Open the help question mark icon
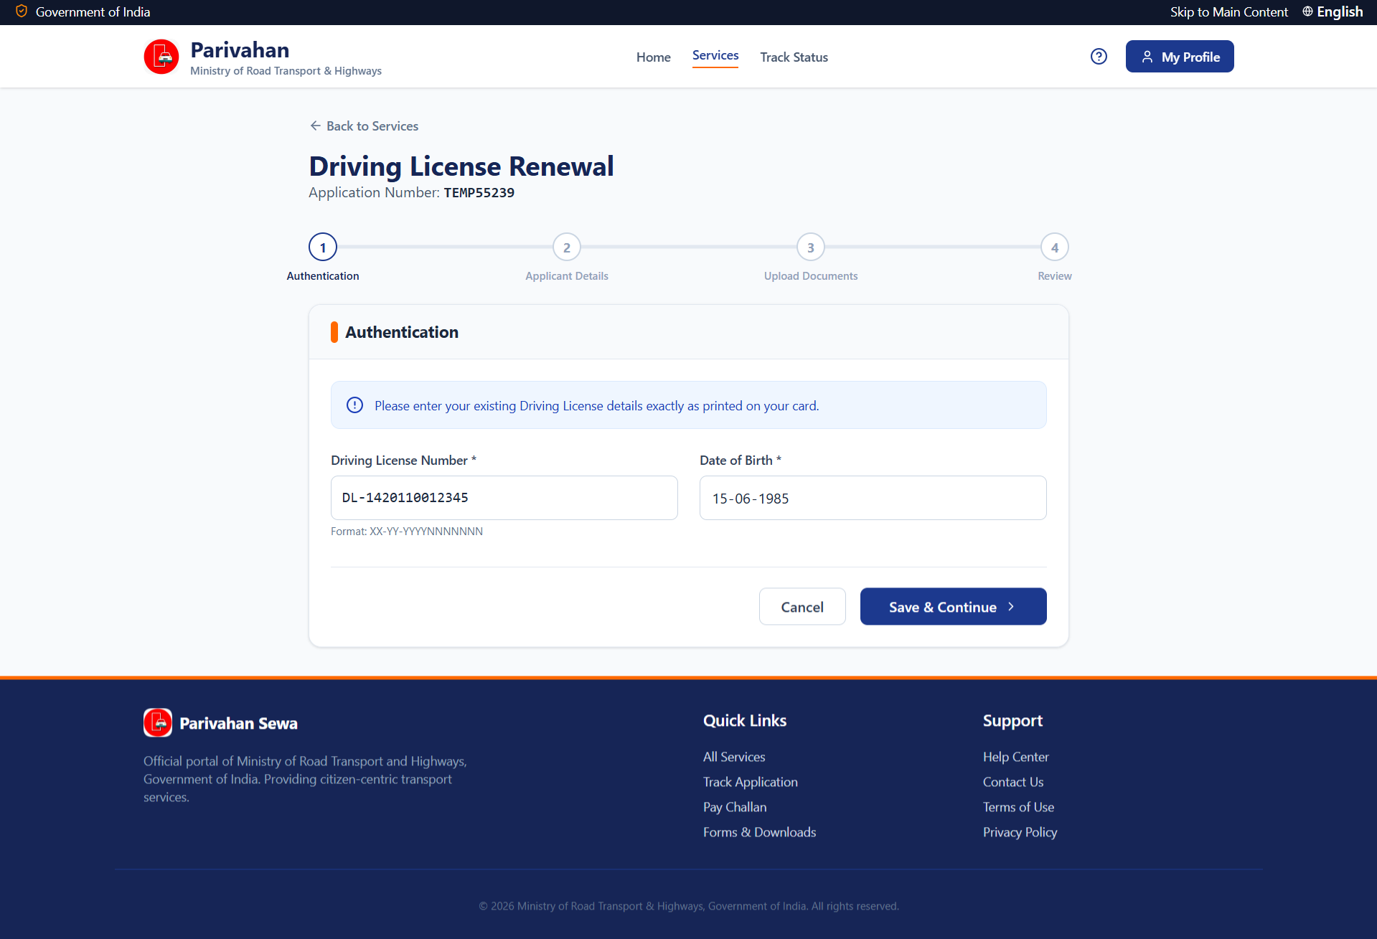The width and height of the screenshot is (1377, 939). point(1099,57)
